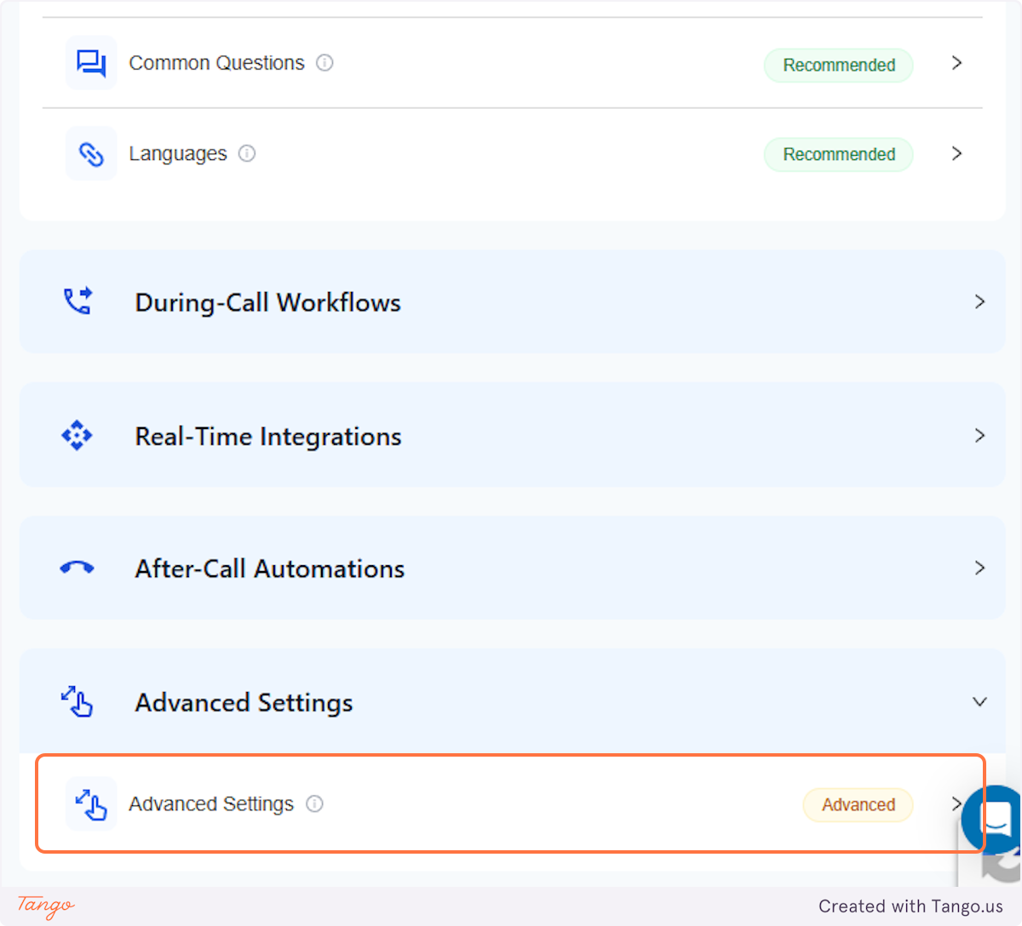Click the After-Call Automations hang-up icon
The width and height of the screenshot is (1022, 926).
[x=78, y=568]
